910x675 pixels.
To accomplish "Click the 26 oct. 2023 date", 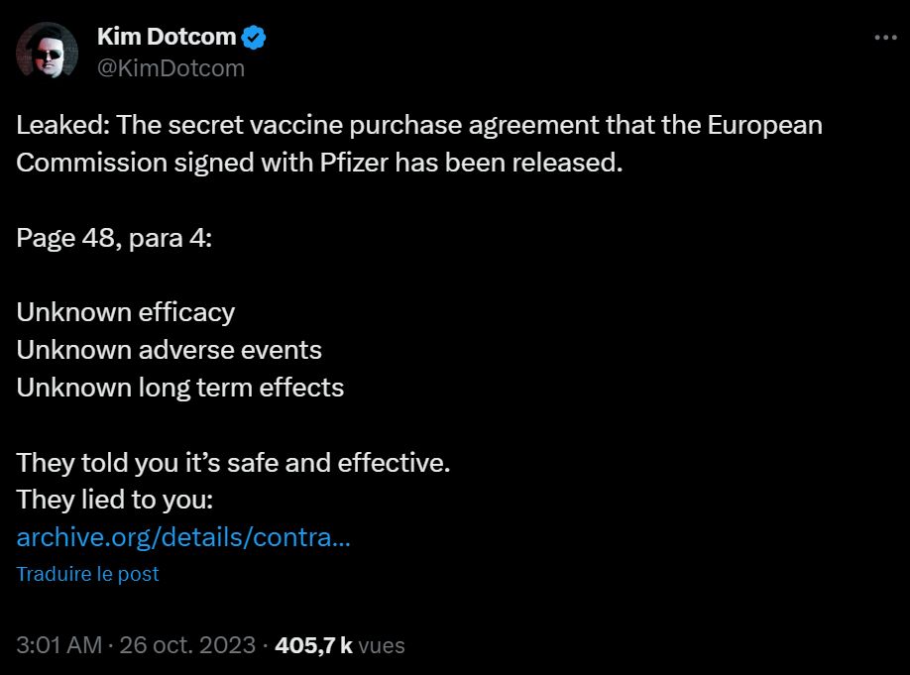I will pos(186,644).
